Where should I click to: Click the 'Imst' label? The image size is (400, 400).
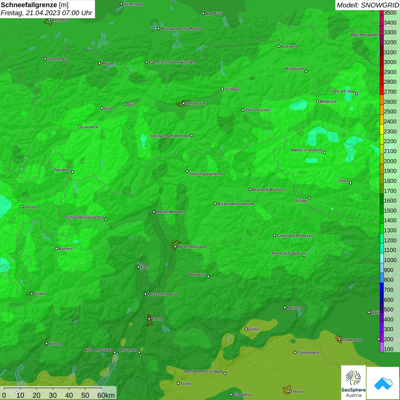108,108
